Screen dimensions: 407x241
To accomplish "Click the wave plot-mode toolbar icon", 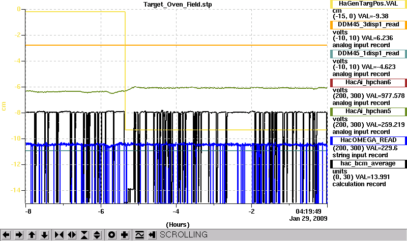I will (139, 235).
